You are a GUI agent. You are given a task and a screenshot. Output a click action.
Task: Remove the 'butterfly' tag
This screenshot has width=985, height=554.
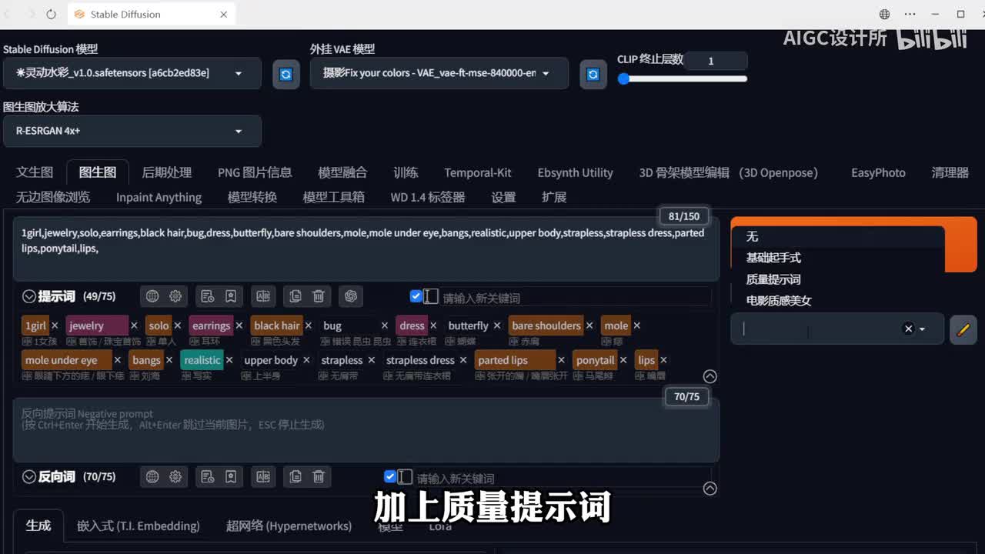pos(497,325)
